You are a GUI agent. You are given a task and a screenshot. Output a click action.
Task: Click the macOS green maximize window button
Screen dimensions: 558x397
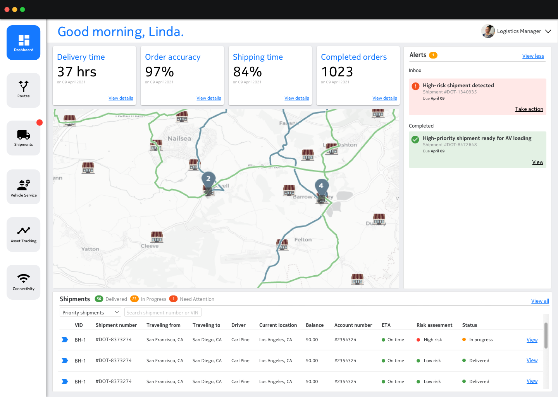[x=22, y=9]
